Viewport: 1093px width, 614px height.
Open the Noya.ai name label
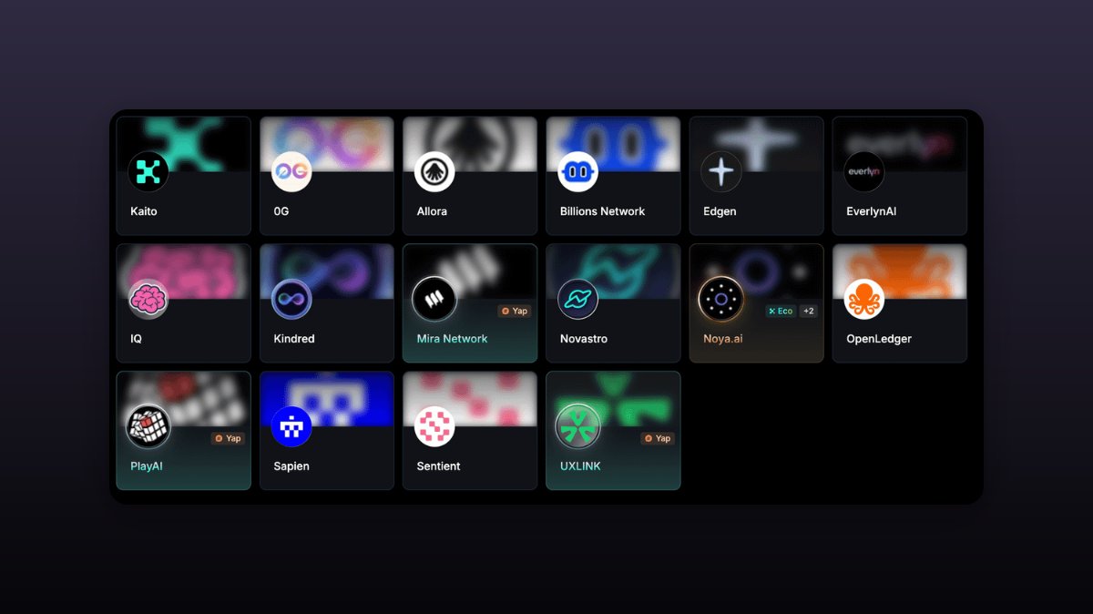[723, 339]
